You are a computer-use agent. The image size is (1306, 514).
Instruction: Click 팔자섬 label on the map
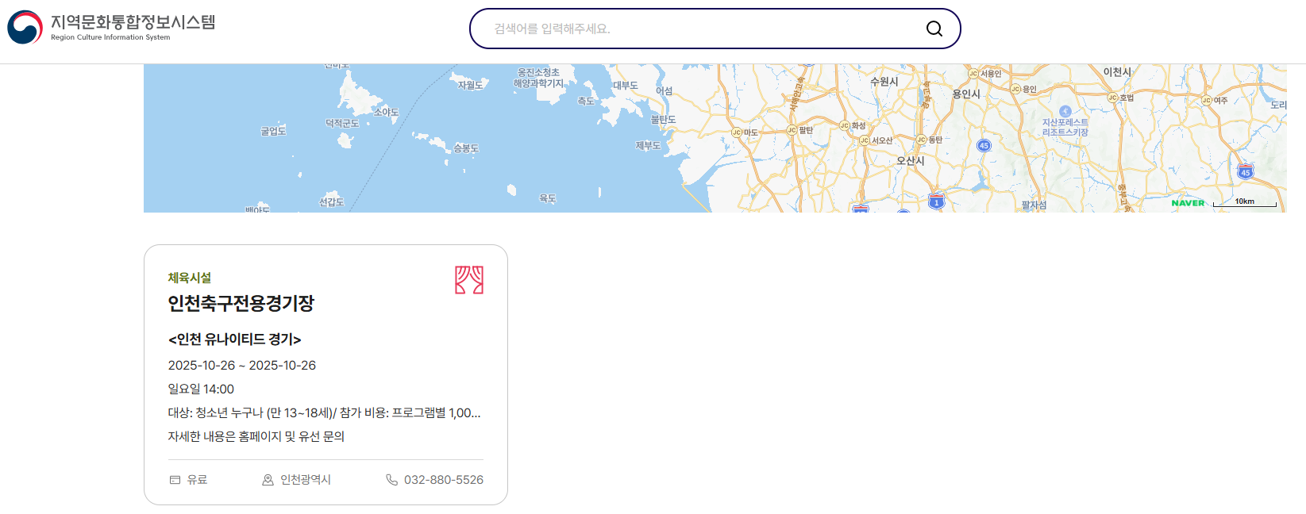1034,205
